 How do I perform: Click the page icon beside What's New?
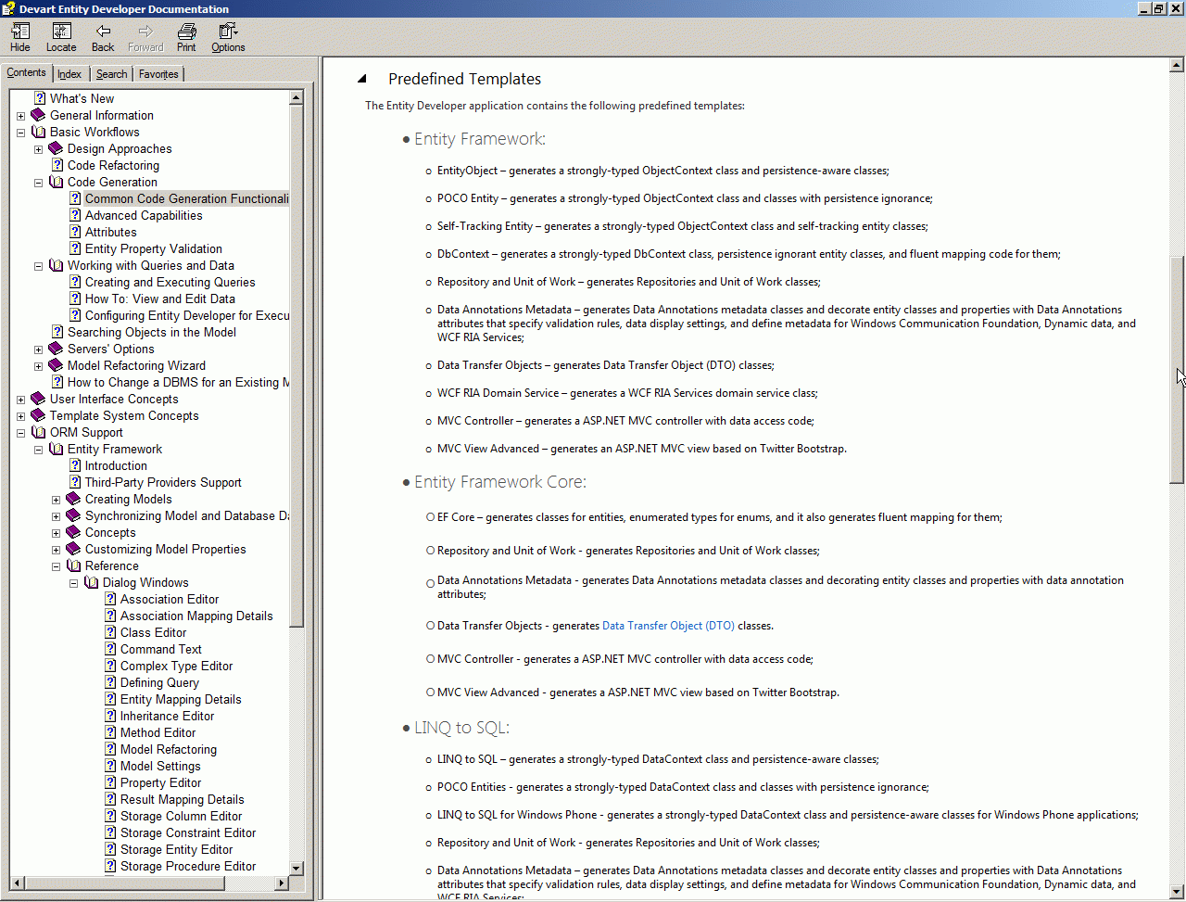(39, 98)
